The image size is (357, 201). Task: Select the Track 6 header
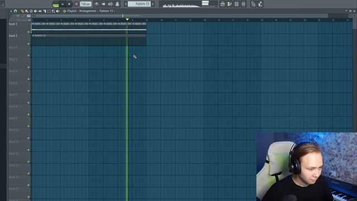19,87
